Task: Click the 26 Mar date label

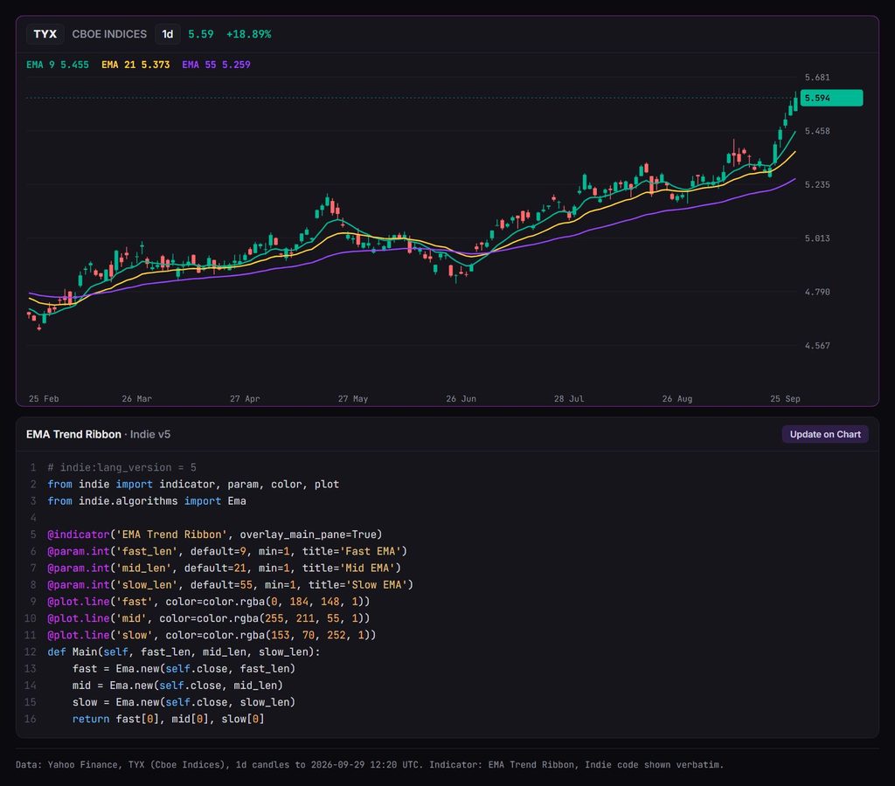Action: [x=137, y=399]
